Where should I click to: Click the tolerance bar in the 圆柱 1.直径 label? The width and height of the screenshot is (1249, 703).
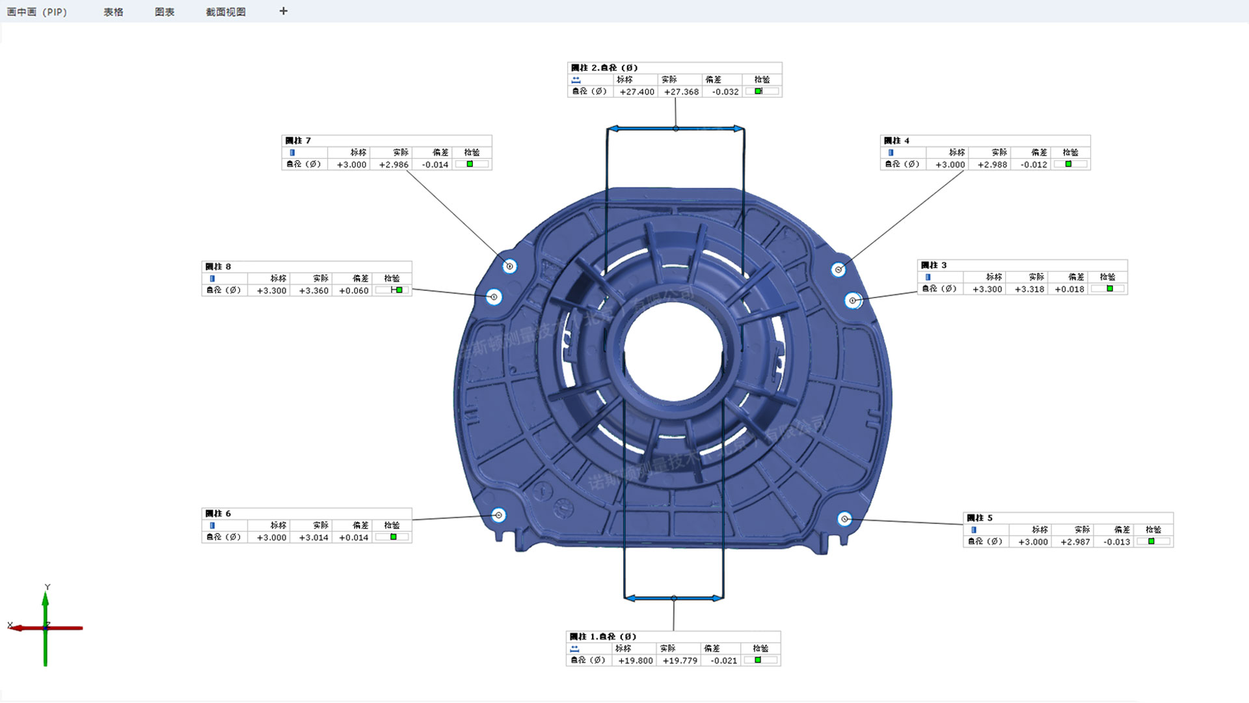(761, 660)
